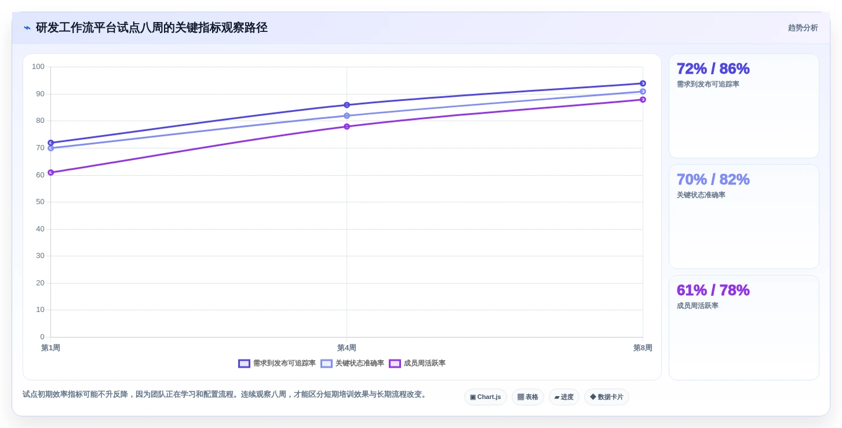Click the 50 y-axis label
842x428 pixels.
pos(40,202)
